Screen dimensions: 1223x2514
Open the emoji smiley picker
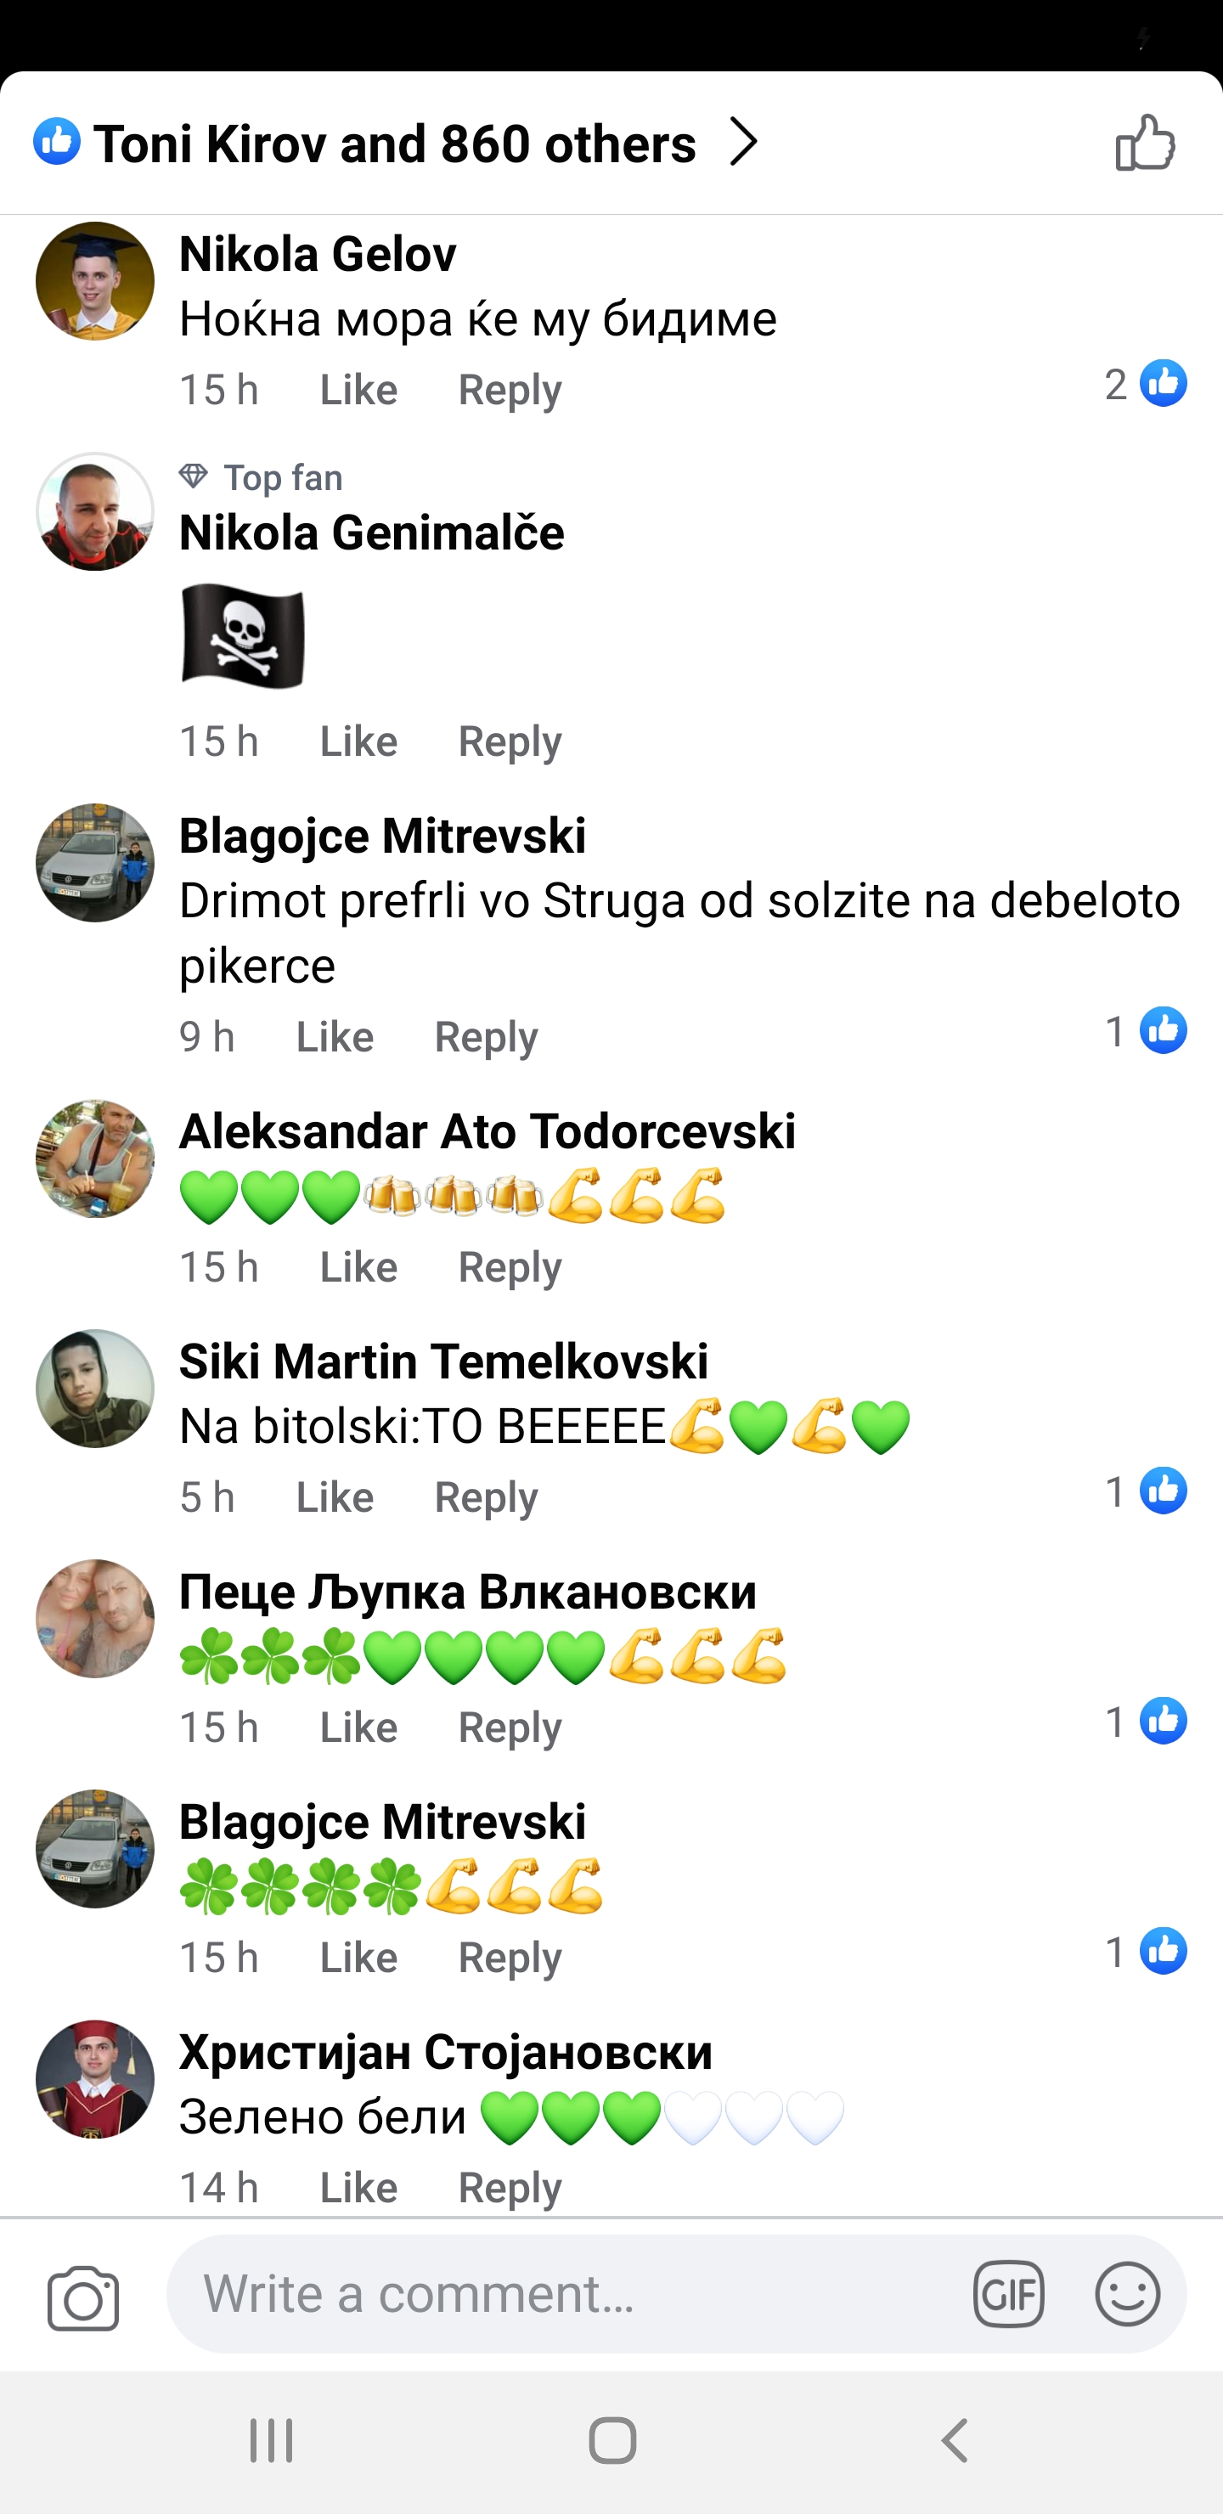pyautogui.click(x=1127, y=2293)
